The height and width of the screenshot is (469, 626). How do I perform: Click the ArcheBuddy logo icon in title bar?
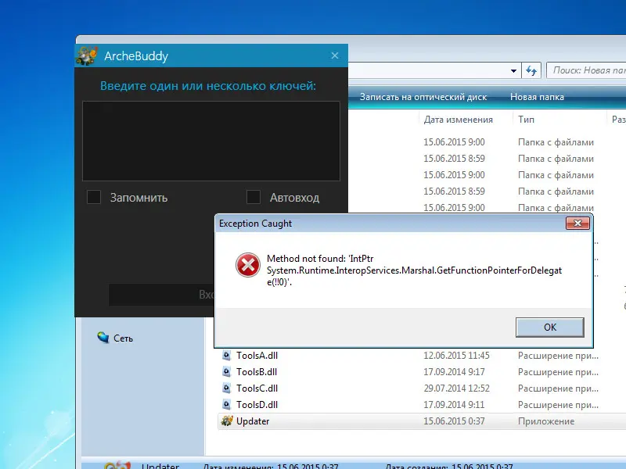click(86, 55)
